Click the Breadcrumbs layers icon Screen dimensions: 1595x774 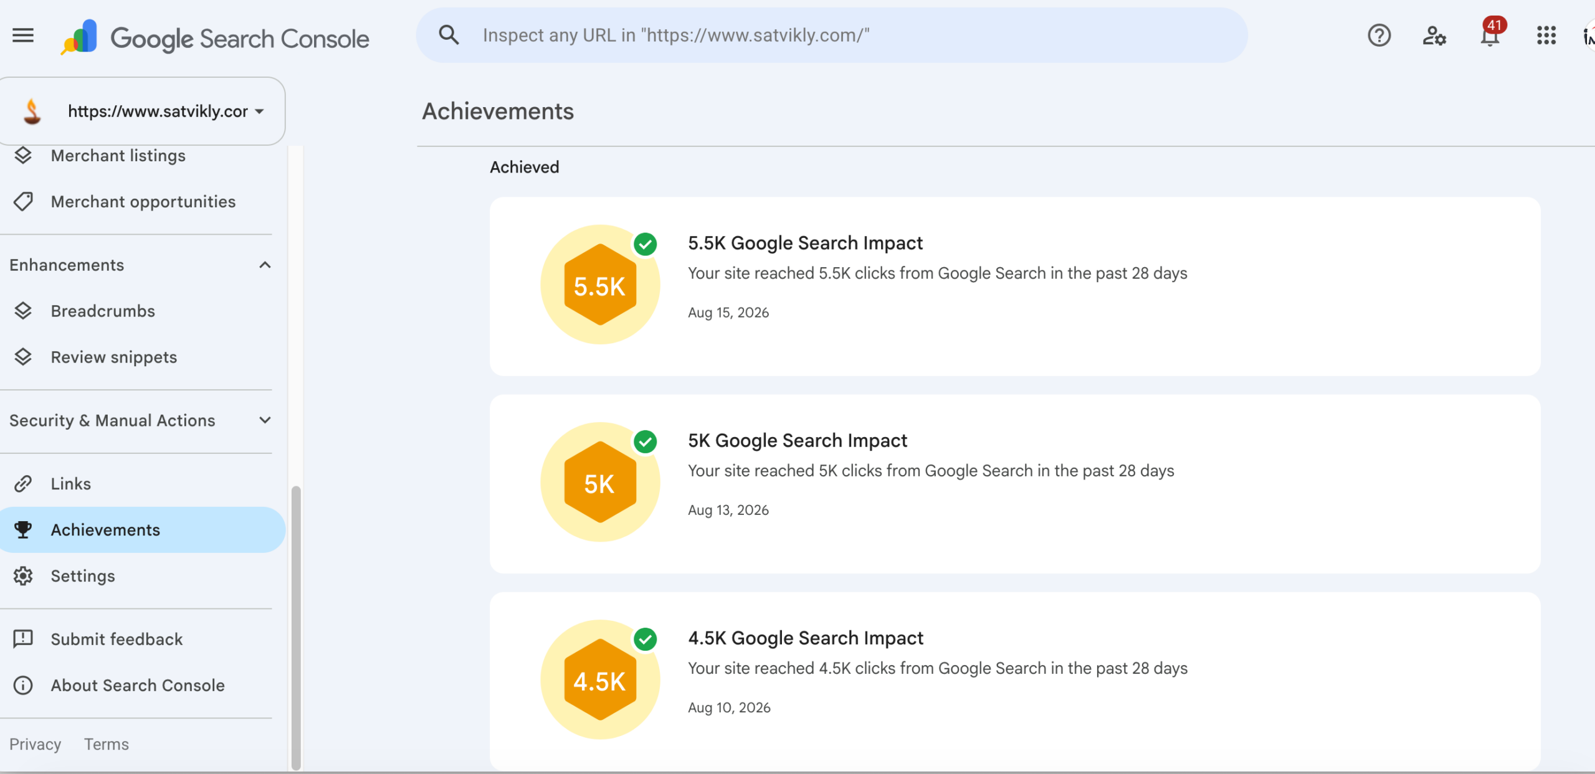(x=23, y=311)
